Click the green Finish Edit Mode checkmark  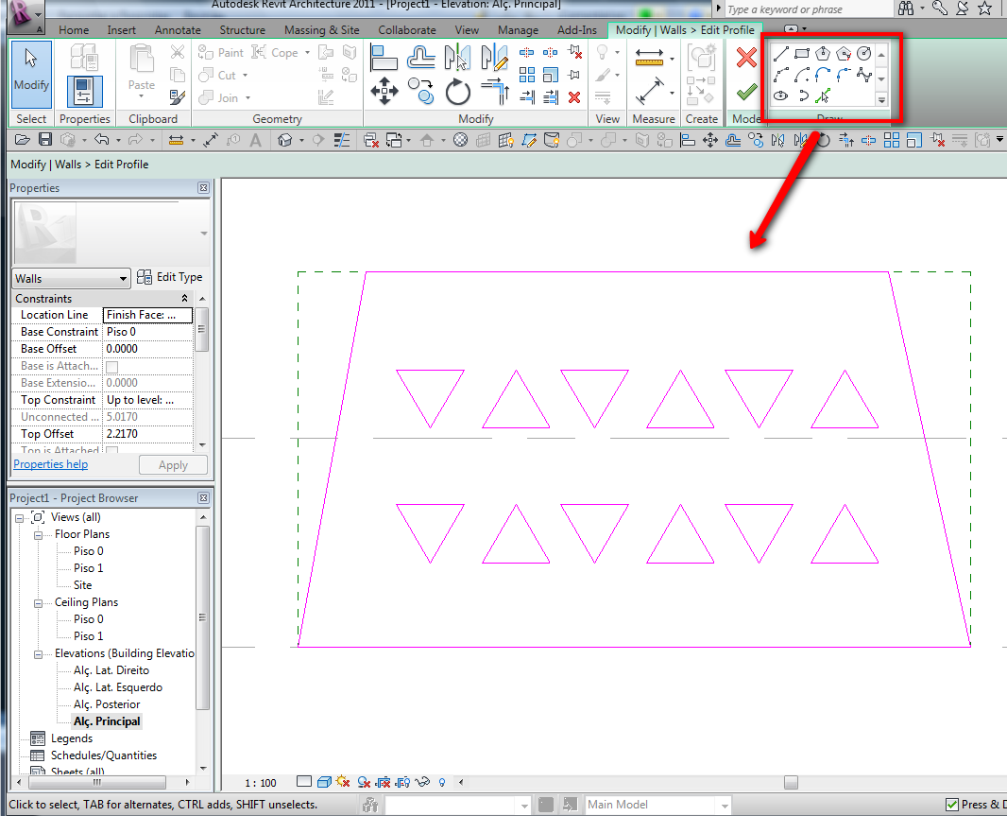[x=746, y=92]
